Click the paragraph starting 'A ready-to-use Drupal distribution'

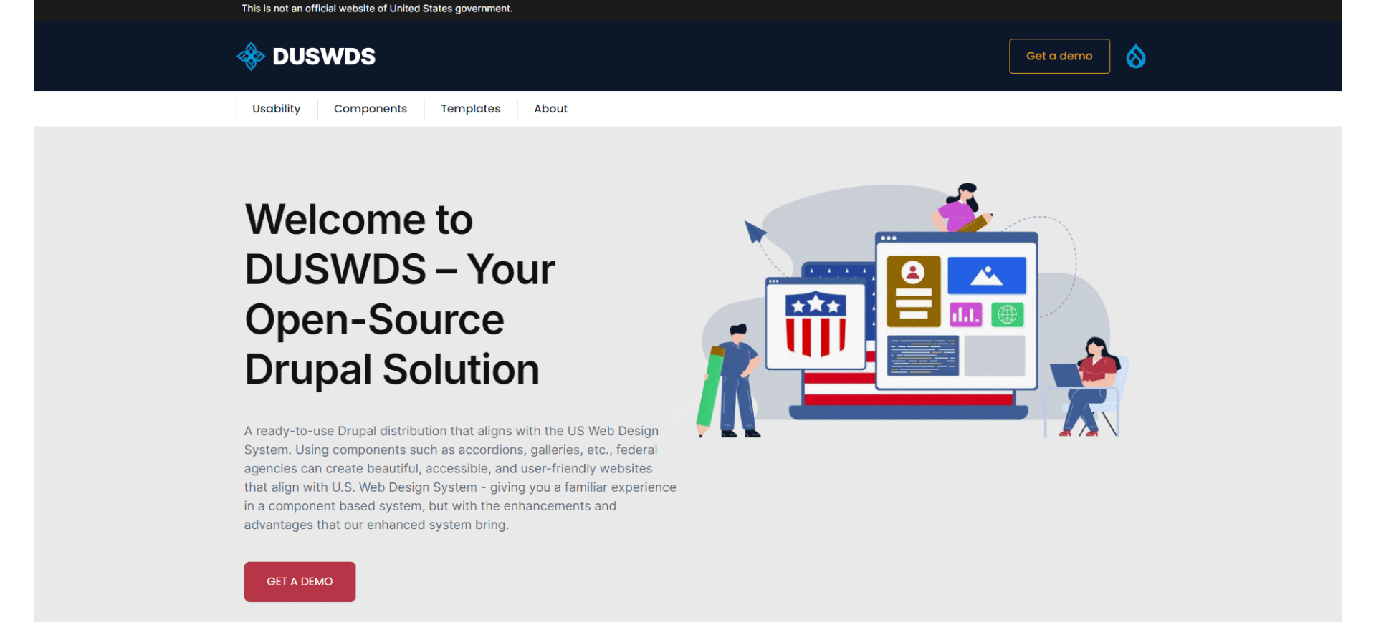click(460, 477)
